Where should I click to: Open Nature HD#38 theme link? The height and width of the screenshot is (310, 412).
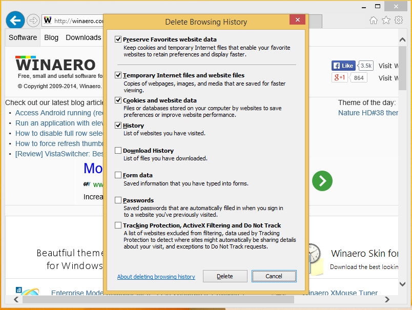click(368, 113)
